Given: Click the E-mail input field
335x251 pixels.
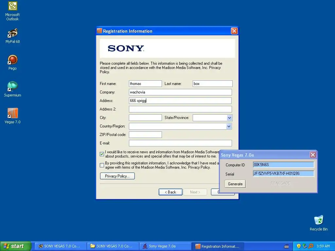Looking at the screenshot, I should [180, 143].
